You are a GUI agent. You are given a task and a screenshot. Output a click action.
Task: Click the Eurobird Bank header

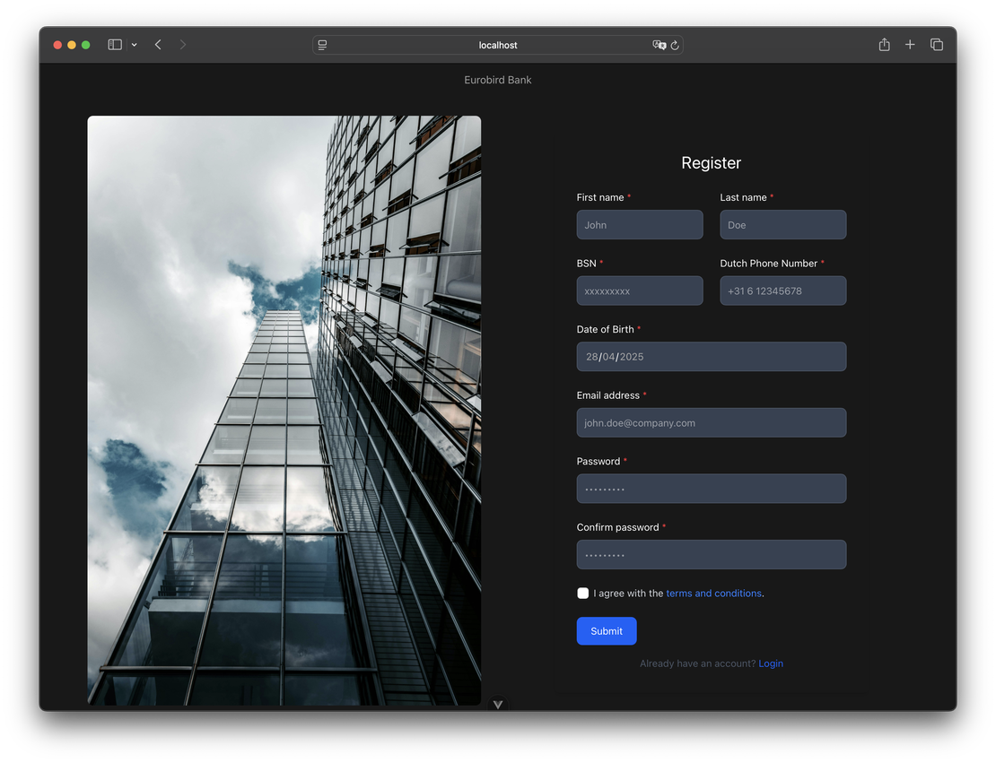tap(497, 79)
